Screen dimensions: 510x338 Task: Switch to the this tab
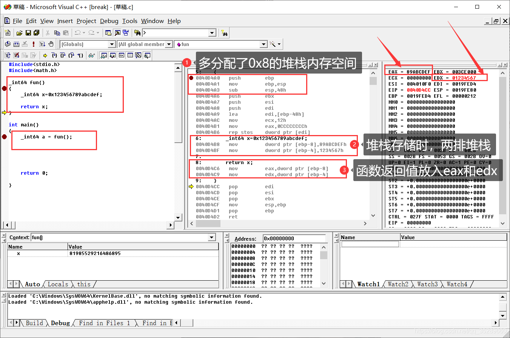tap(84, 284)
